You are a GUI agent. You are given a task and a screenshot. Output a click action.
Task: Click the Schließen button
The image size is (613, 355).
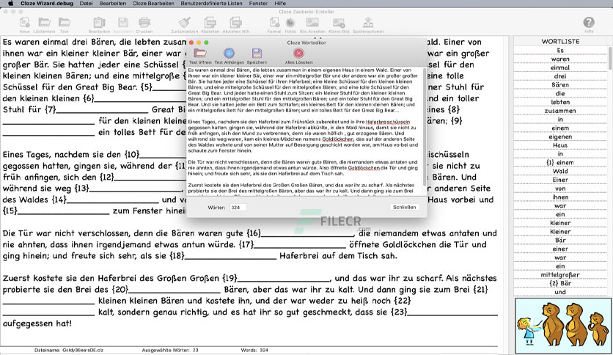404,208
